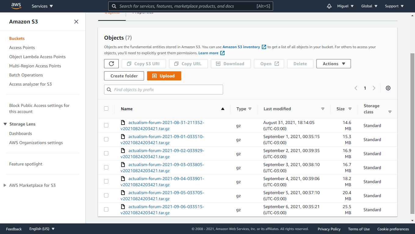
Task: Click file icon of 2021-08-31-211352 archive
Action: pos(123,122)
